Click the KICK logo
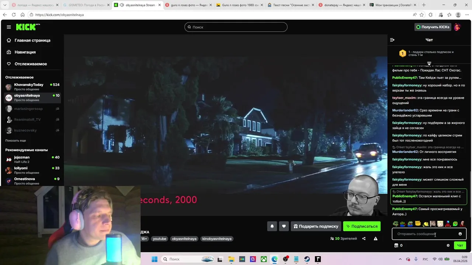This screenshot has height=265, width=472. coord(28,27)
